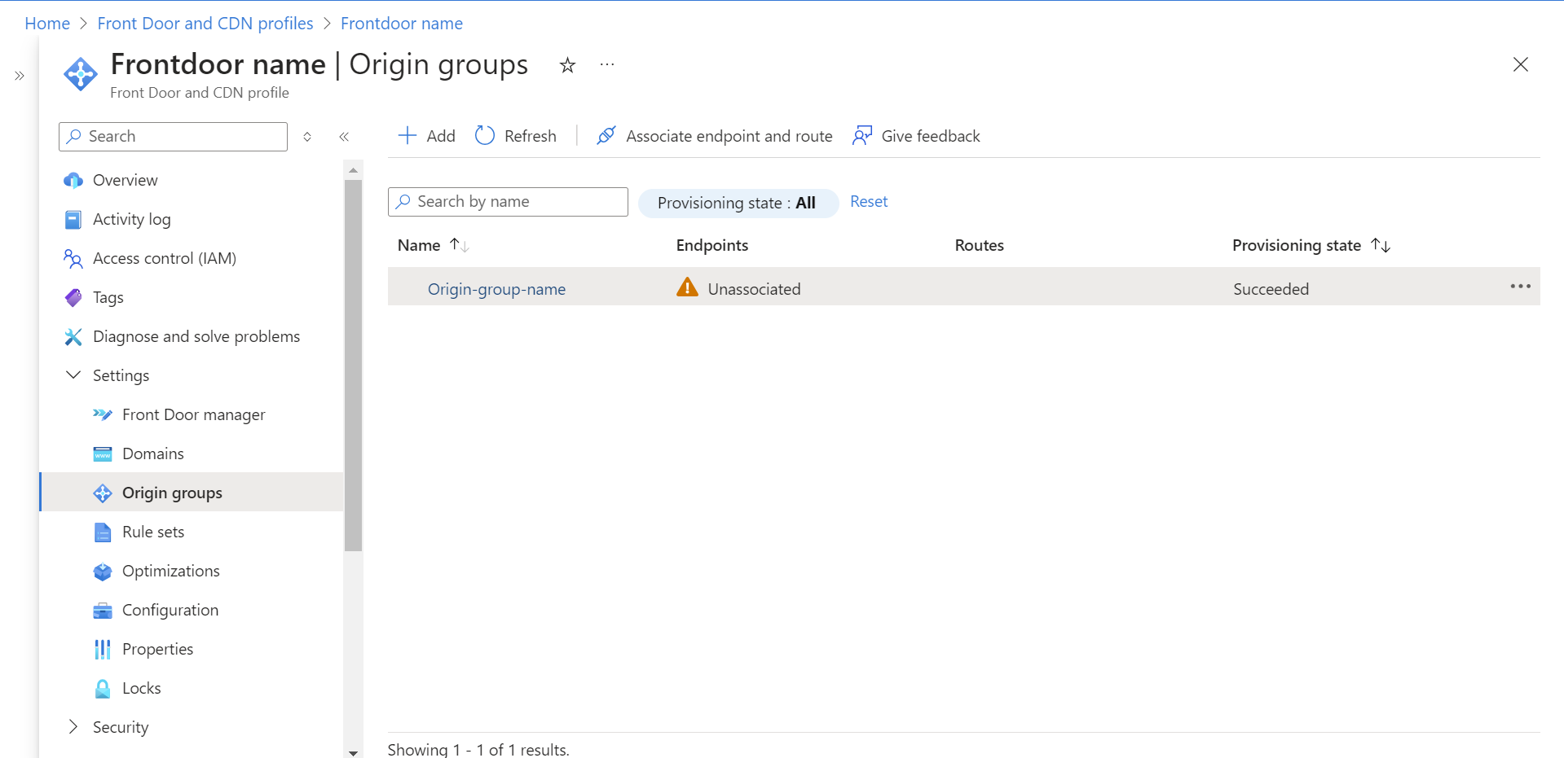The height and width of the screenshot is (758, 1564).
Task: Sort by the Provisioning state column arrows
Action: pos(1381,245)
